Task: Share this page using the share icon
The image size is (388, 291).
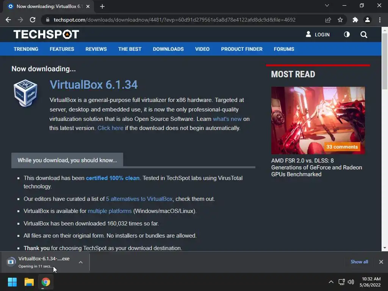Action: (x=328, y=20)
